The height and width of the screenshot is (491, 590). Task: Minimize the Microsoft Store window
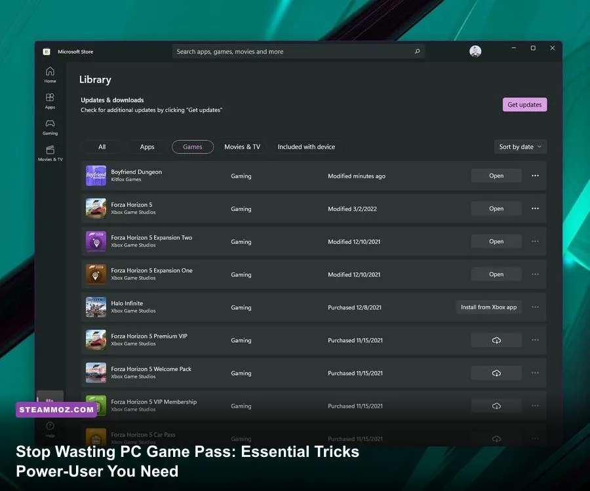click(x=513, y=48)
